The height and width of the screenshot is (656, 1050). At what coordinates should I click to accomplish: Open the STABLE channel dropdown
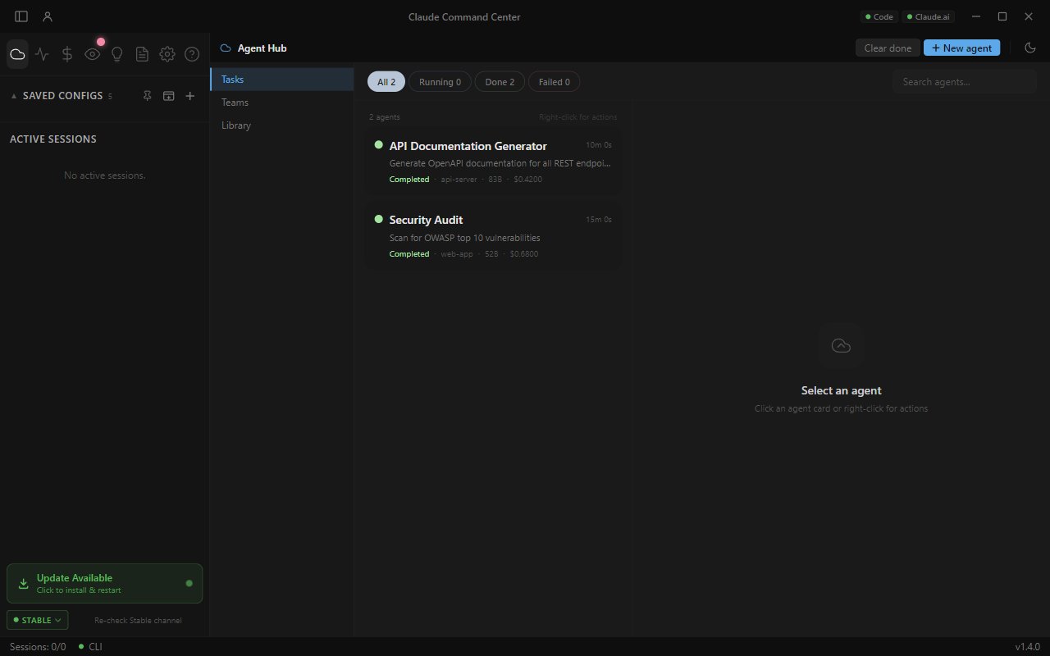tap(38, 620)
